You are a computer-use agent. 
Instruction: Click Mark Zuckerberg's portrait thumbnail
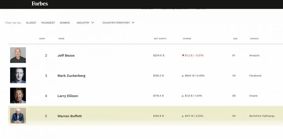pyautogui.click(x=18, y=75)
